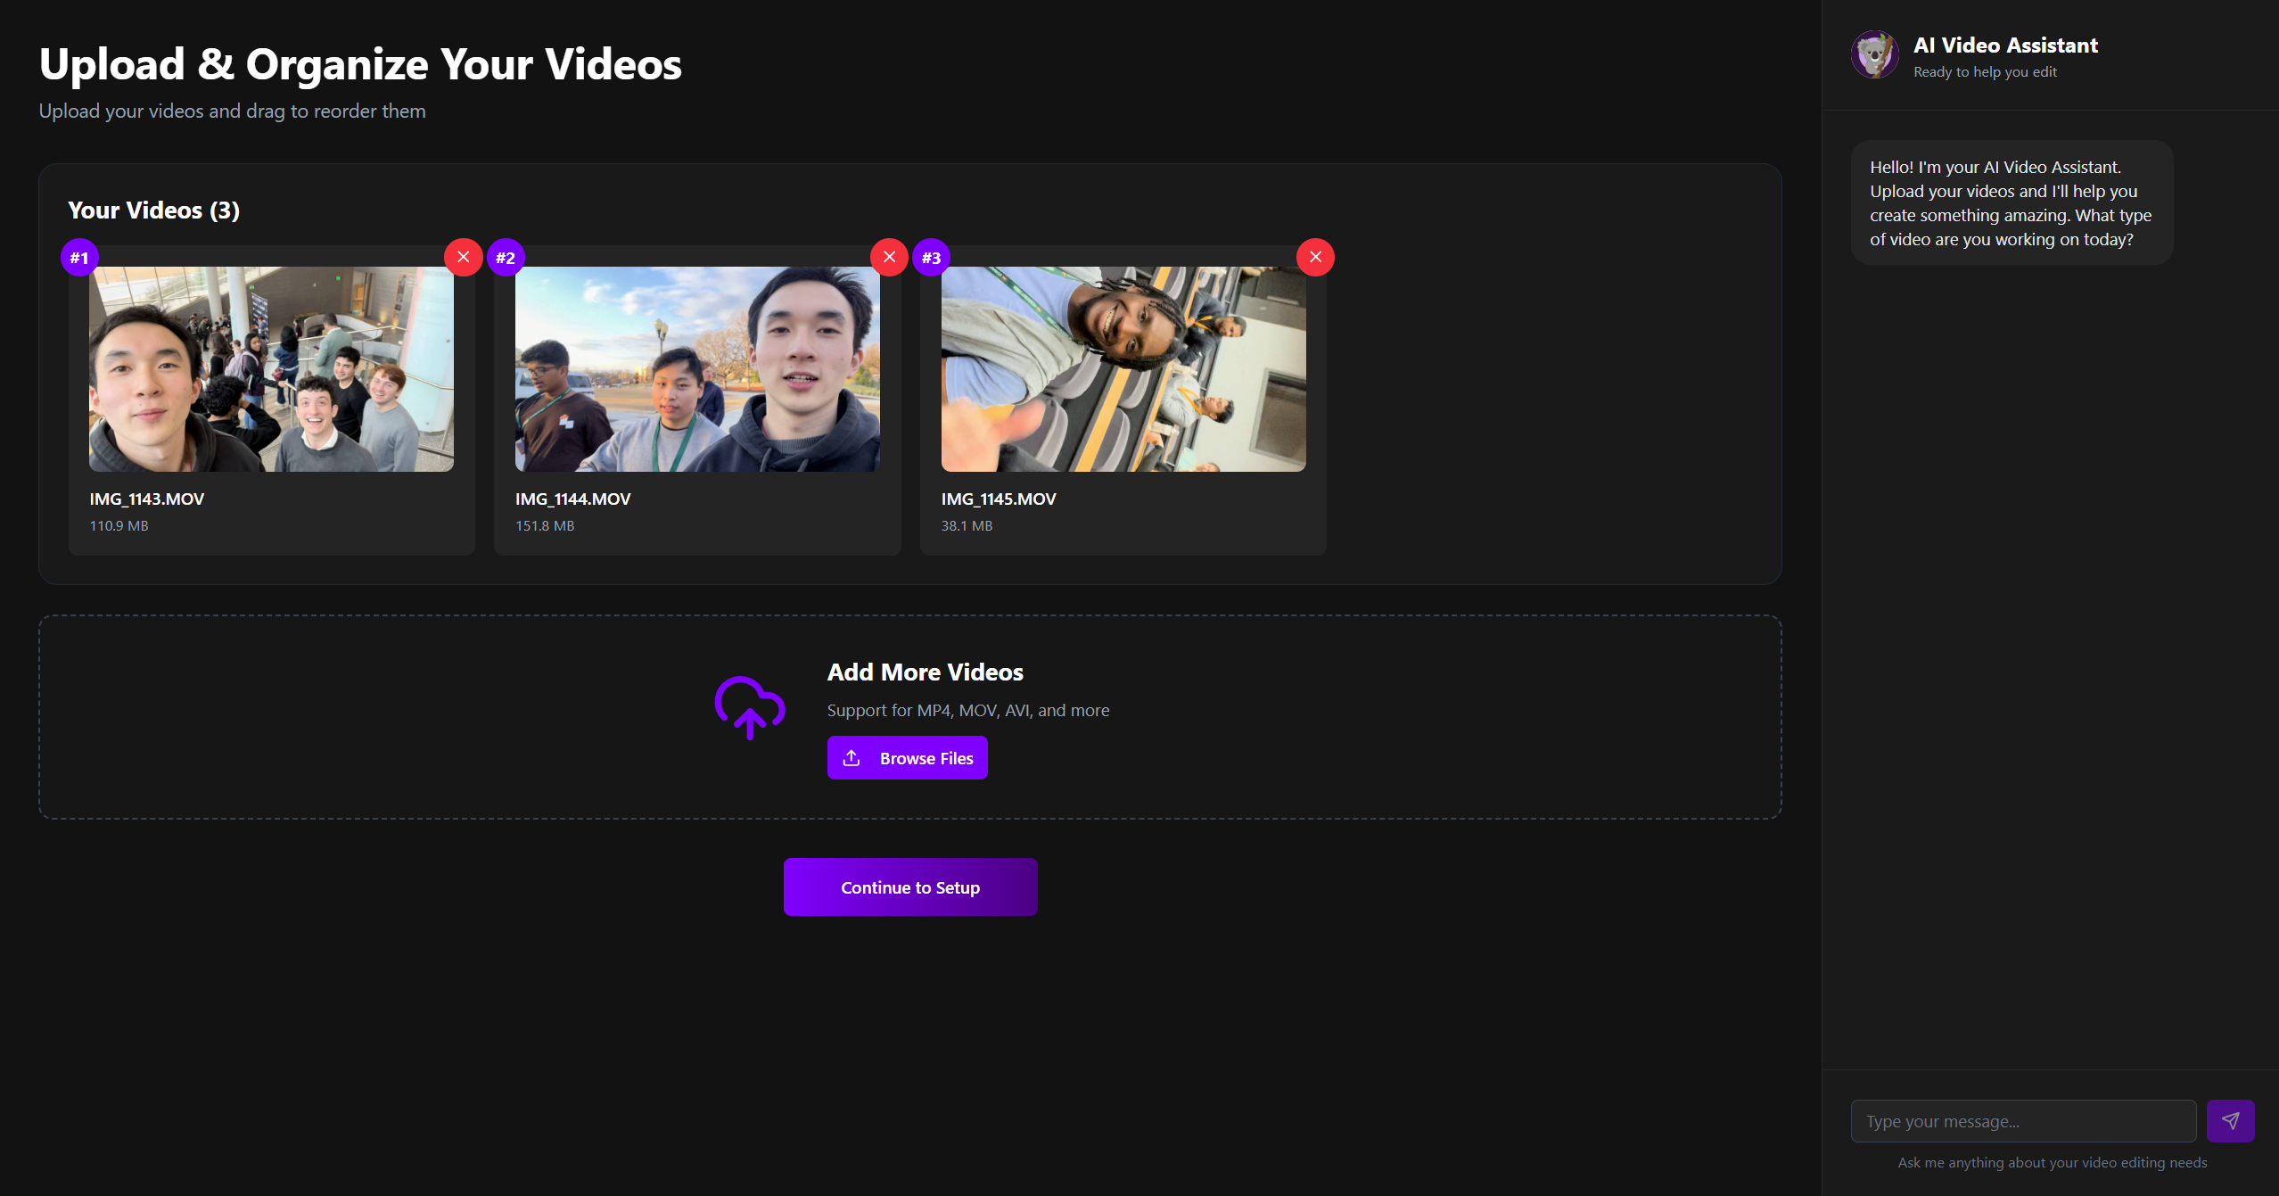Click the IMG_1143.MOV filename label
The image size is (2279, 1196).
[x=147, y=499]
